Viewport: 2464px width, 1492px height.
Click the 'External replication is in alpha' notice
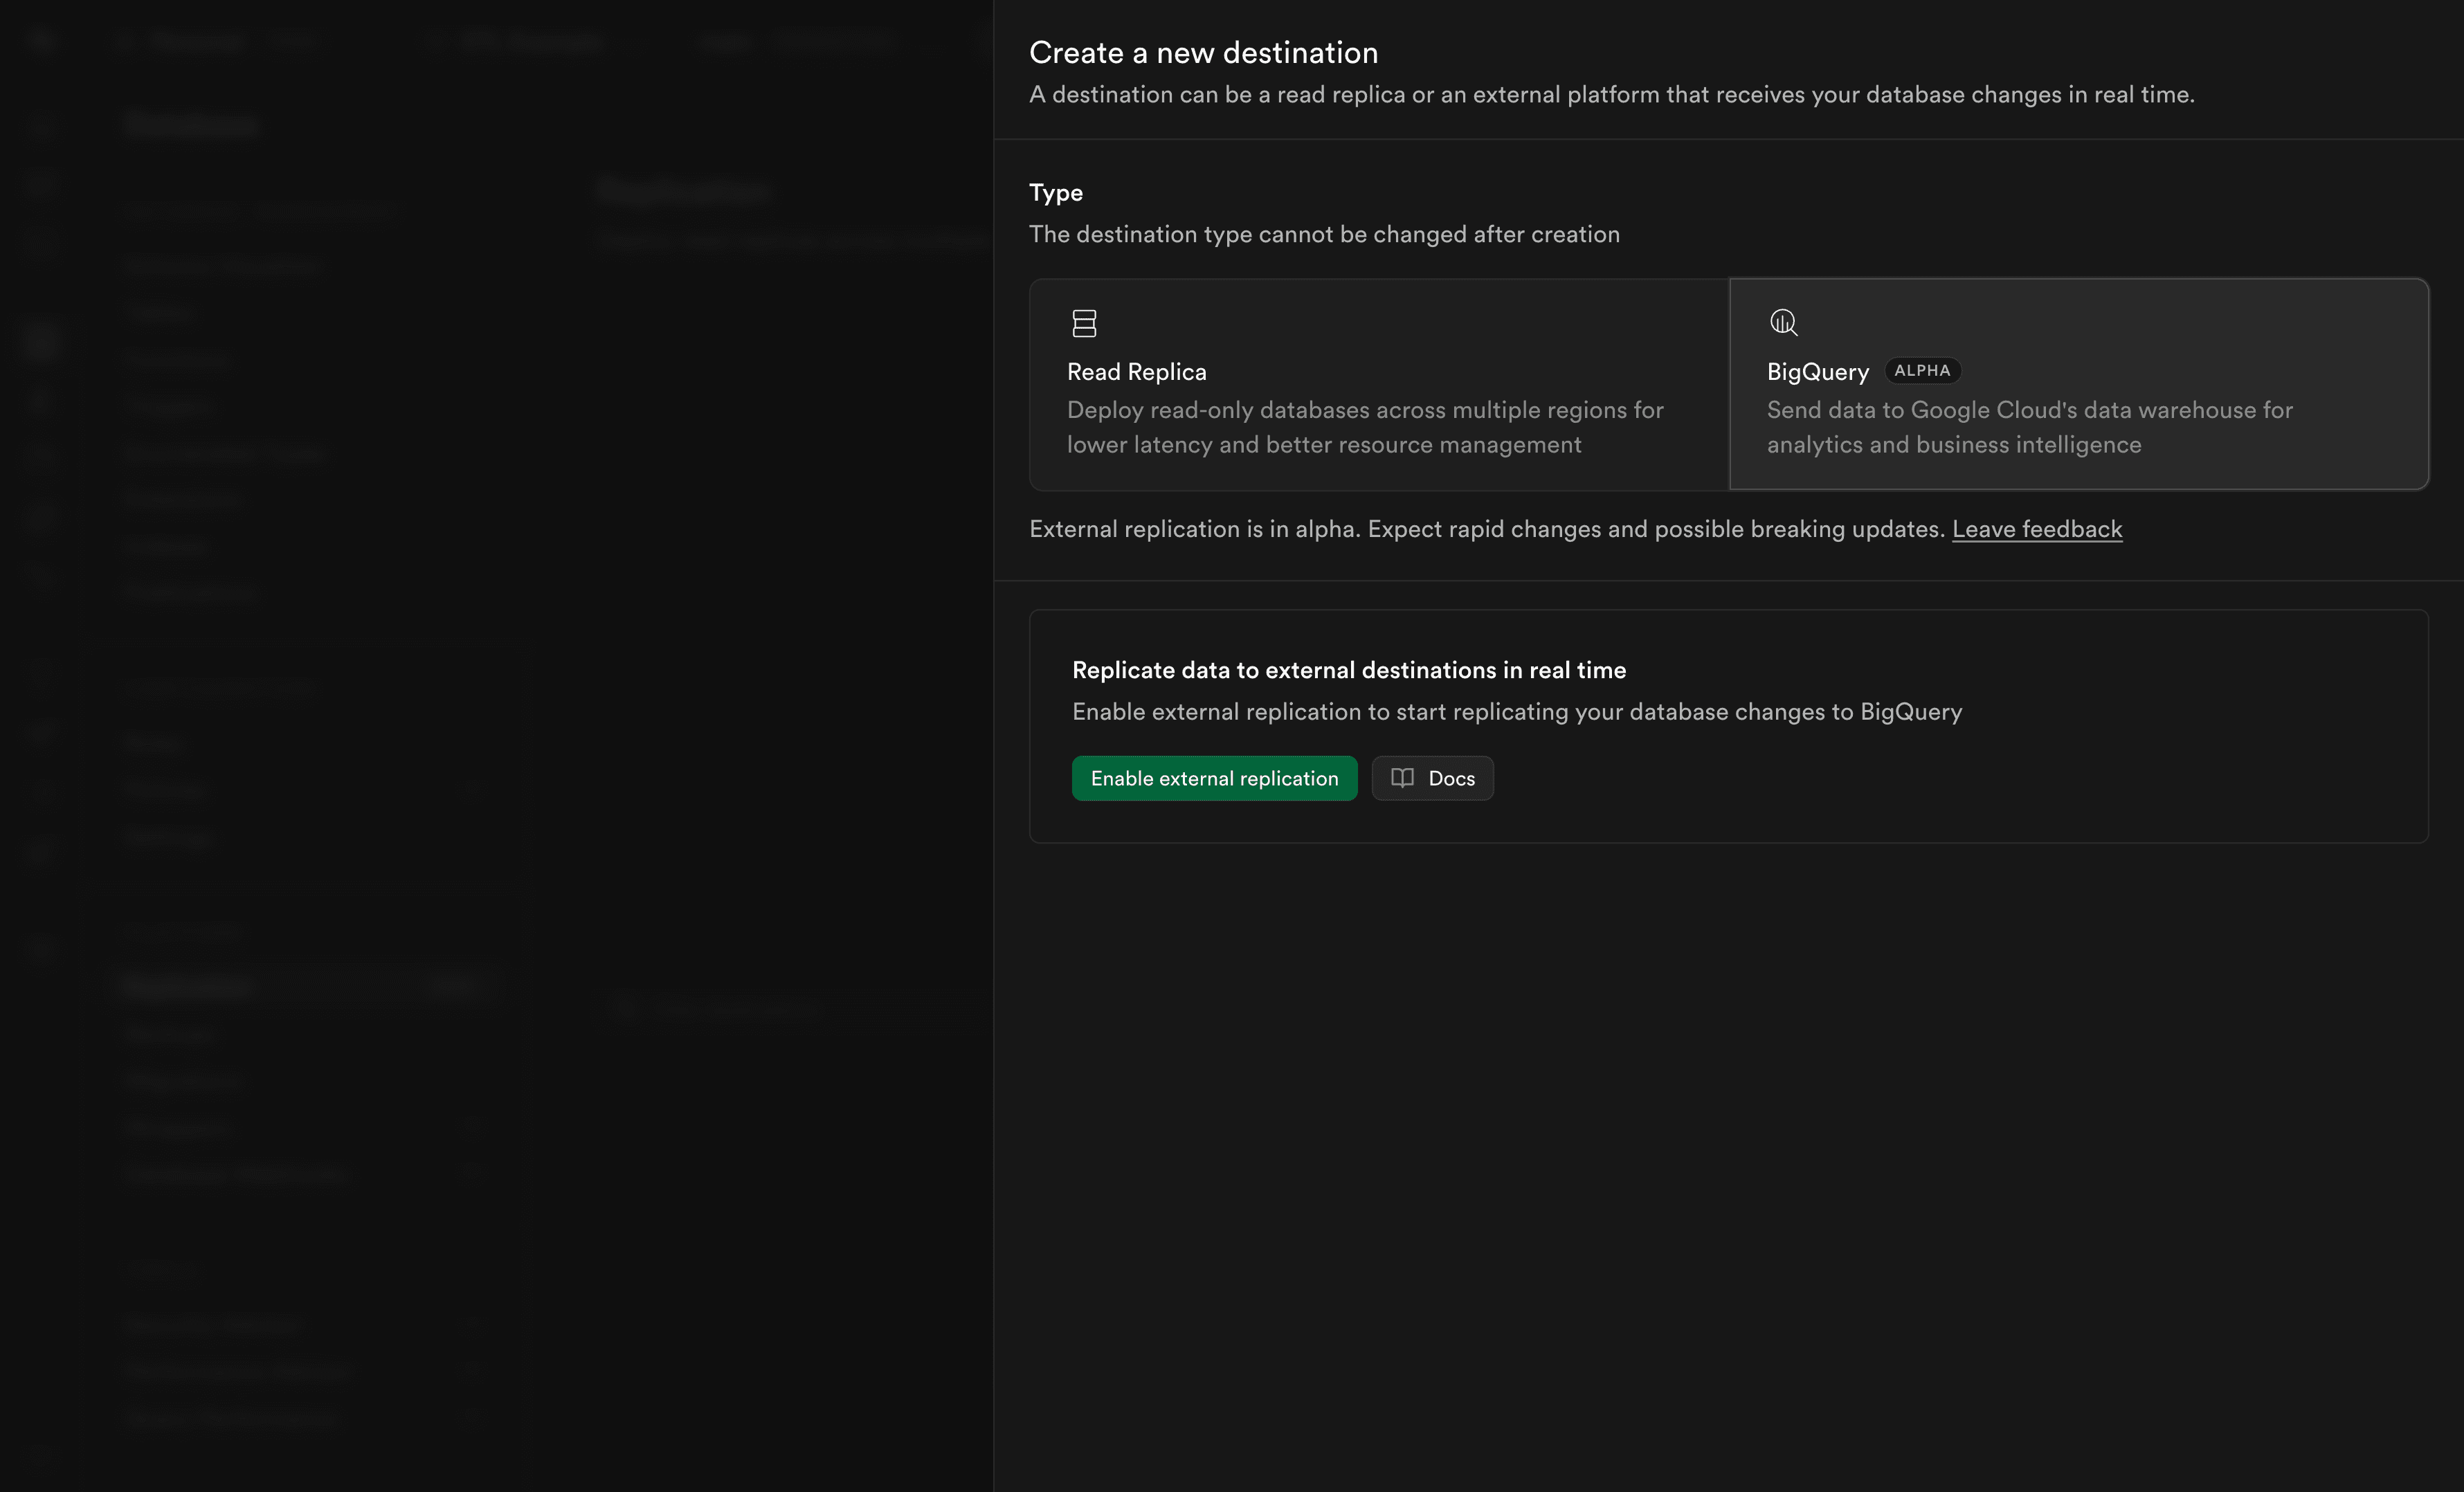coord(1487,529)
